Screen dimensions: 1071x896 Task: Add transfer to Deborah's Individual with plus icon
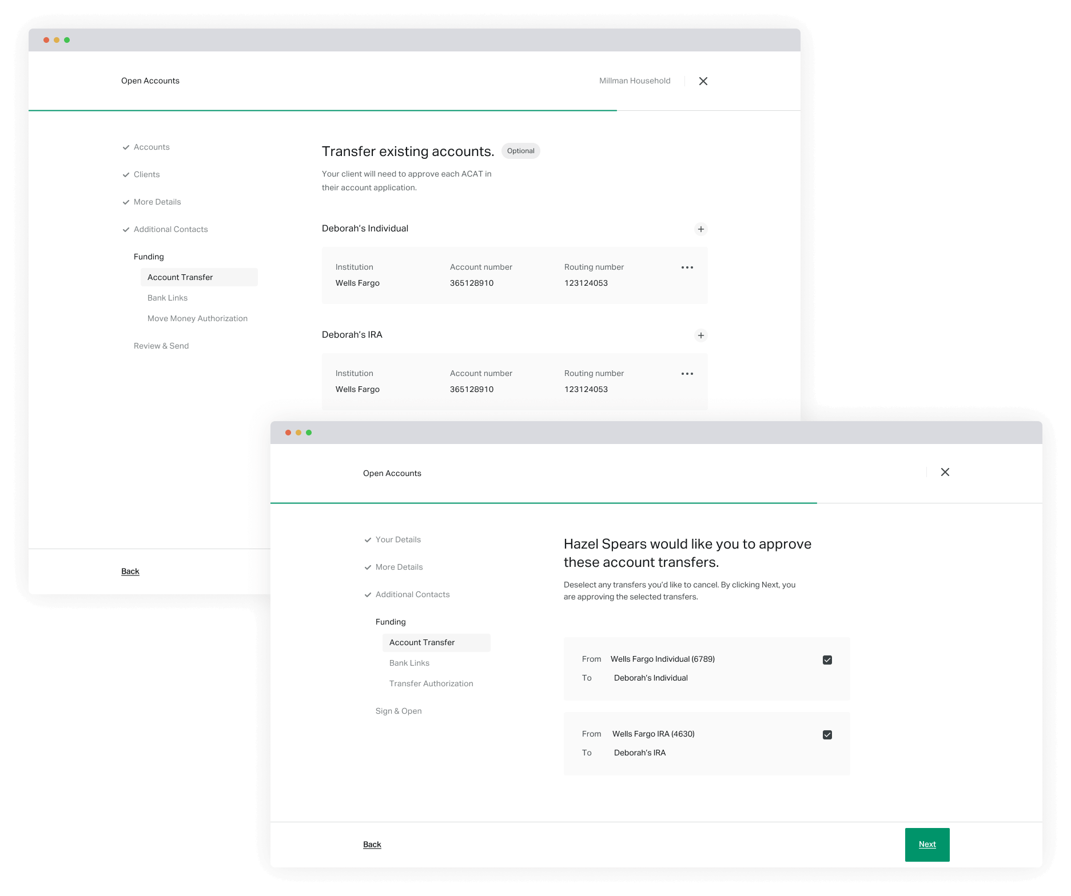tap(701, 229)
